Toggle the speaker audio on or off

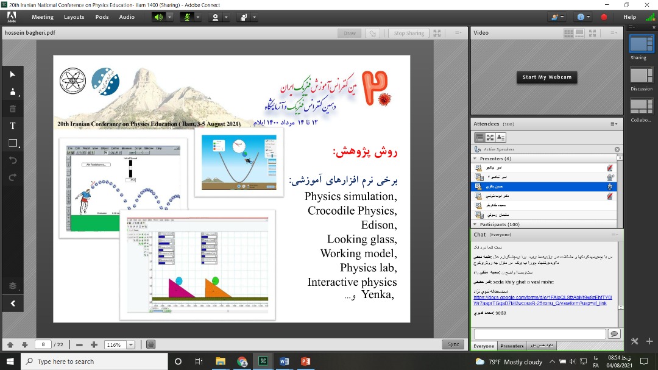pyautogui.click(x=158, y=17)
